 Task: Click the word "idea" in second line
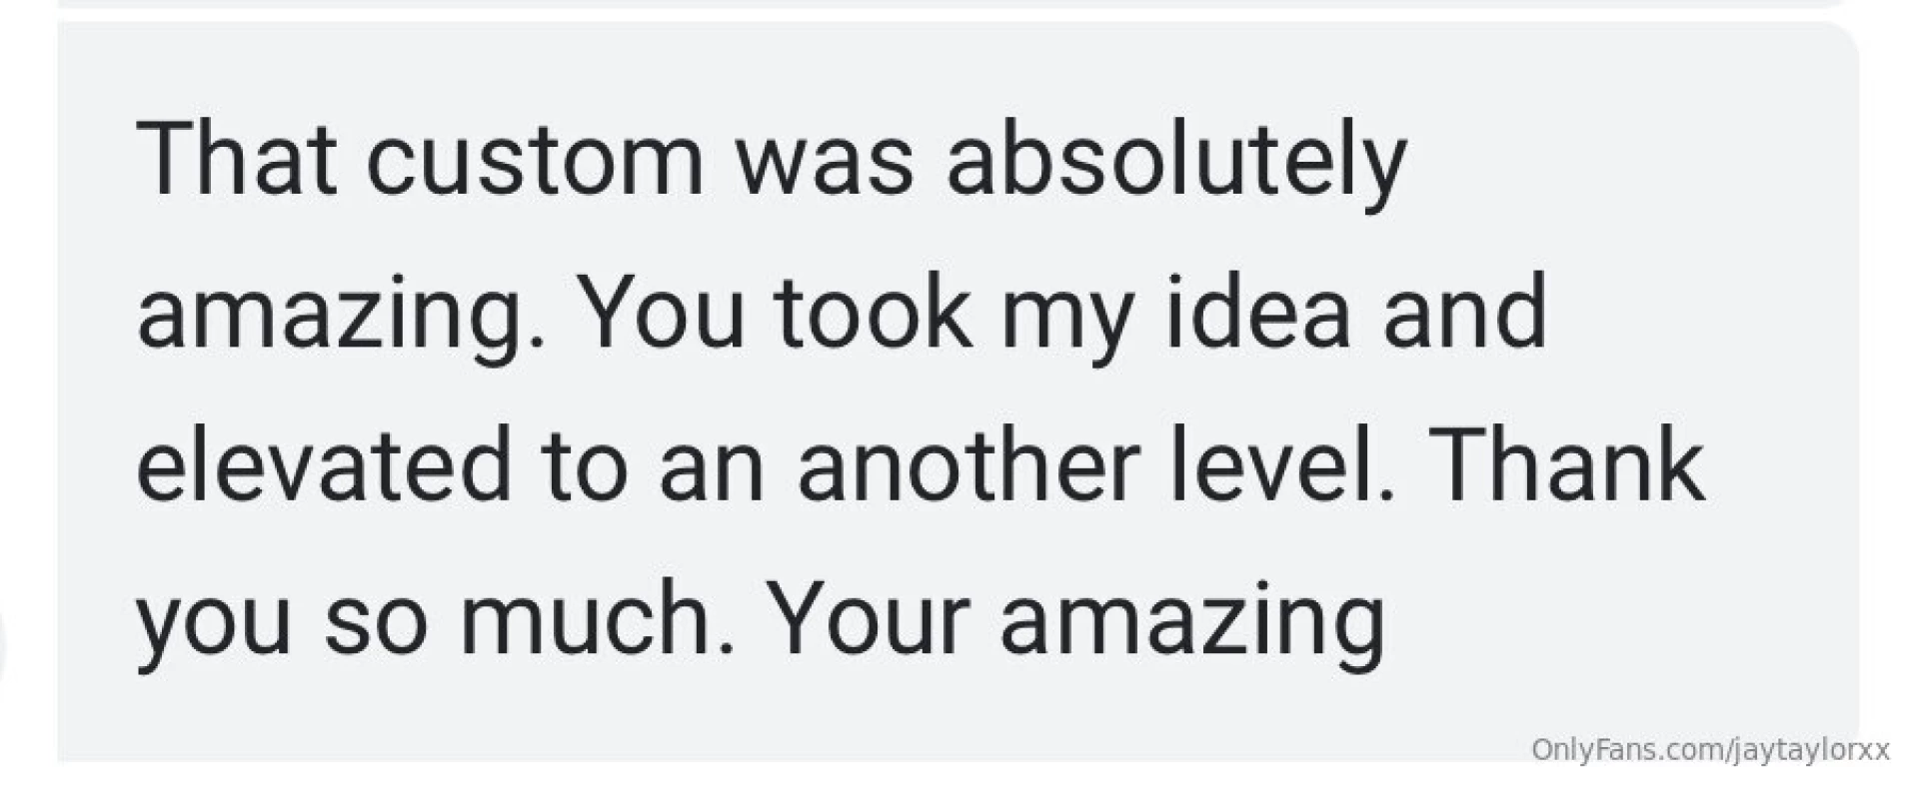pos(1256,312)
